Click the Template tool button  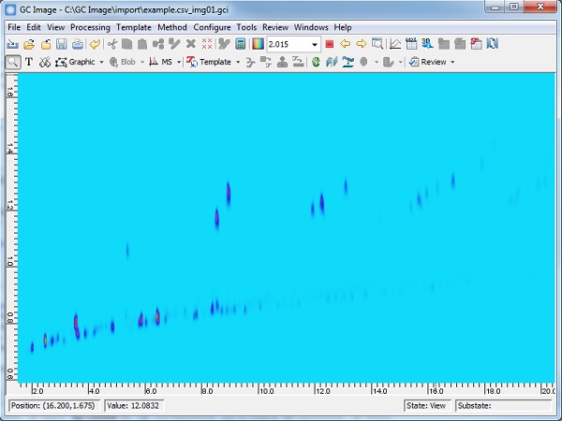click(x=209, y=62)
